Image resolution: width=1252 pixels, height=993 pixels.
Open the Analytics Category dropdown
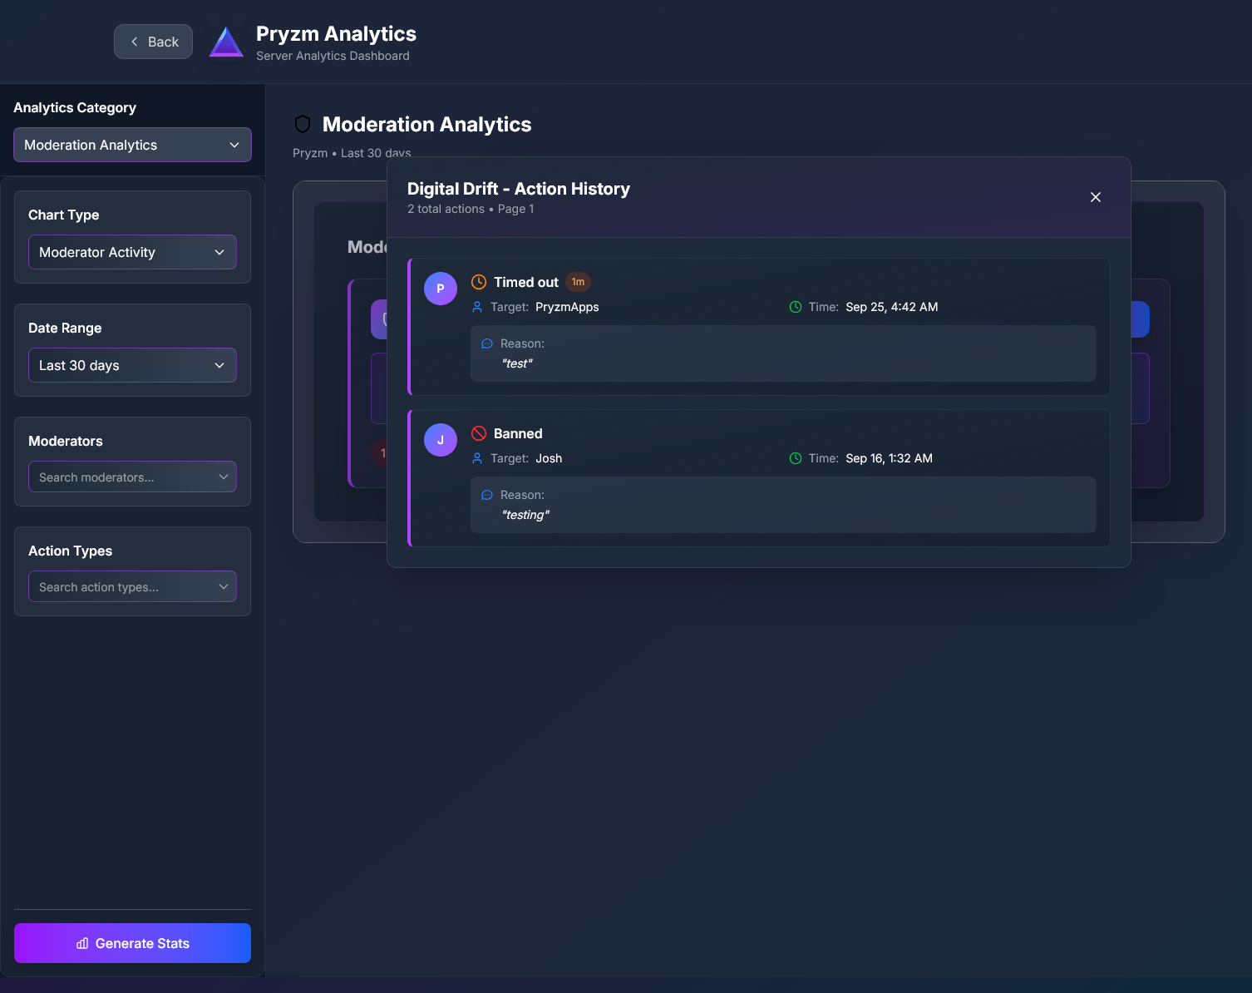click(x=132, y=145)
